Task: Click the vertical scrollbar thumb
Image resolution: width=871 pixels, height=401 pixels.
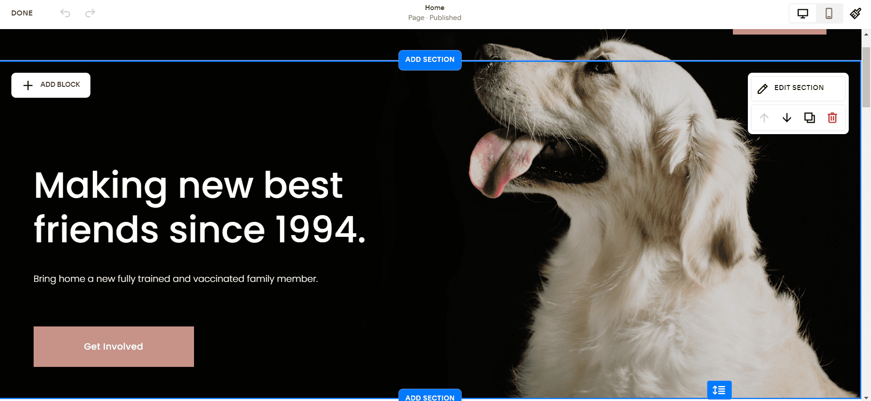Action: tap(866, 77)
